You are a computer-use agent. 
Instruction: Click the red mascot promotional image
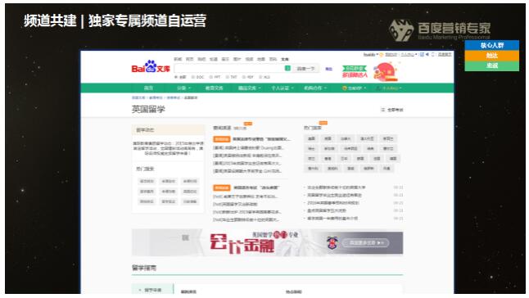pyautogui.click(x=386, y=72)
